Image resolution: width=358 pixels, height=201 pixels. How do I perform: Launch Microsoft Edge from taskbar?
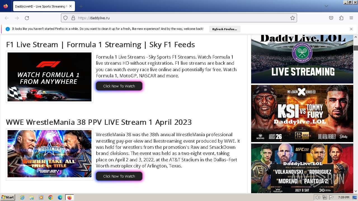point(60,197)
